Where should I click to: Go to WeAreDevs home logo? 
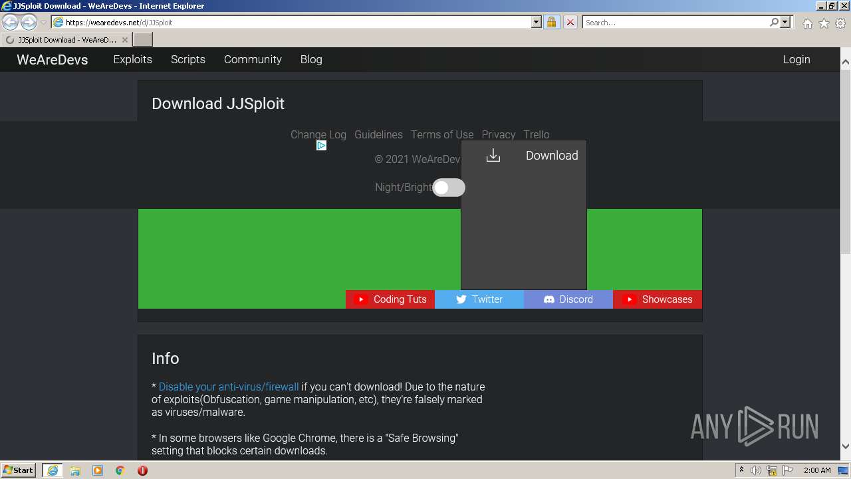(53, 59)
